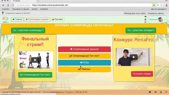
Task: Open downloads arrow icon
Action: 167,5
